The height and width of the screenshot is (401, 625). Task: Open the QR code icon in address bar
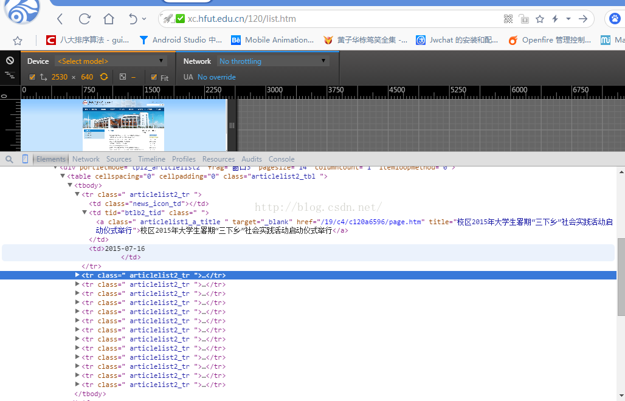click(x=508, y=19)
